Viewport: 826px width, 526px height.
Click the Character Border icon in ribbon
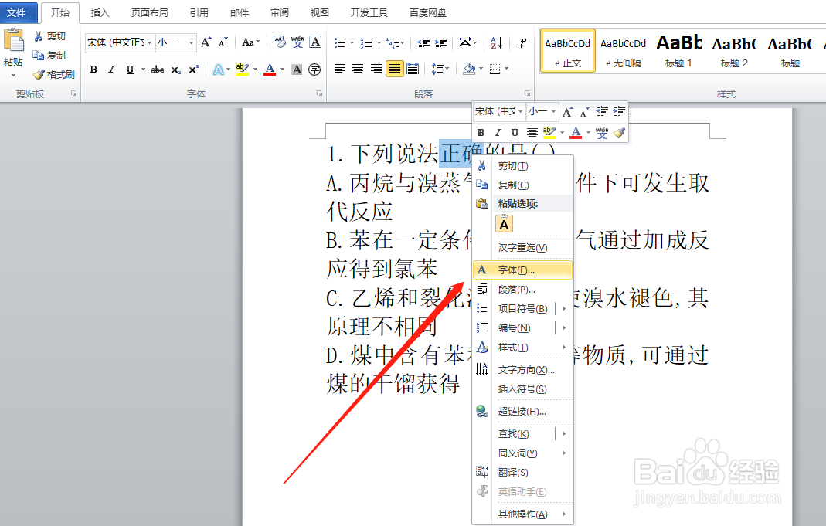click(x=315, y=42)
